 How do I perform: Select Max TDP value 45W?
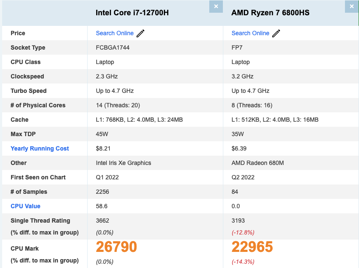tap(102, 134)
